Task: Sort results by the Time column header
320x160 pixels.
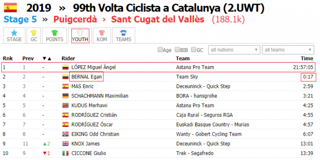Action: coord(307,59)
